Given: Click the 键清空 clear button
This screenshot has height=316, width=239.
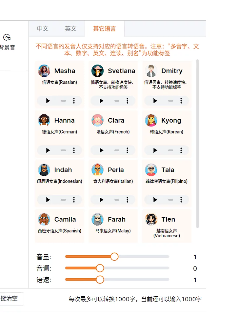Looking at the screenshot, I should point(10,299).
